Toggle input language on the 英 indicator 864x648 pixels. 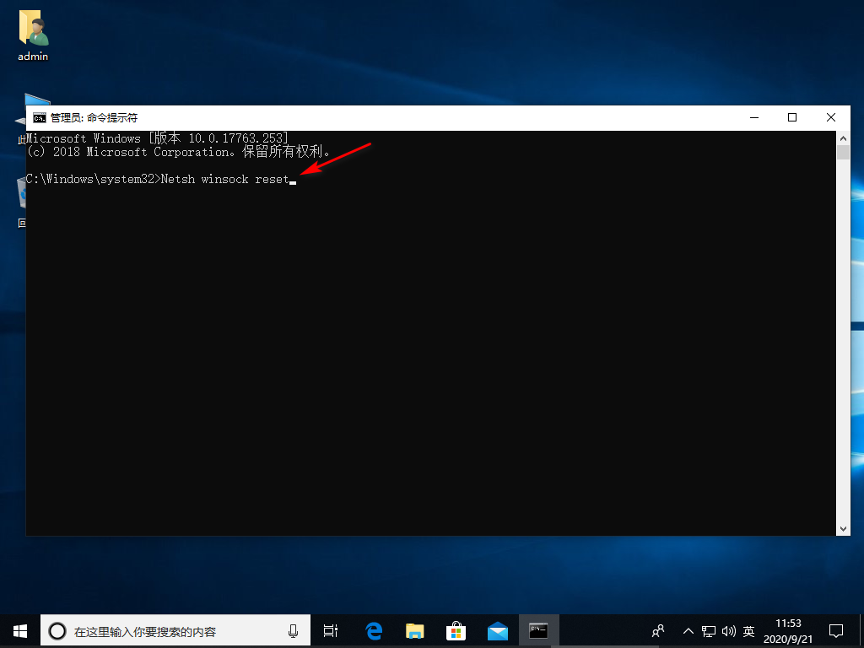(x=748, y=630)
